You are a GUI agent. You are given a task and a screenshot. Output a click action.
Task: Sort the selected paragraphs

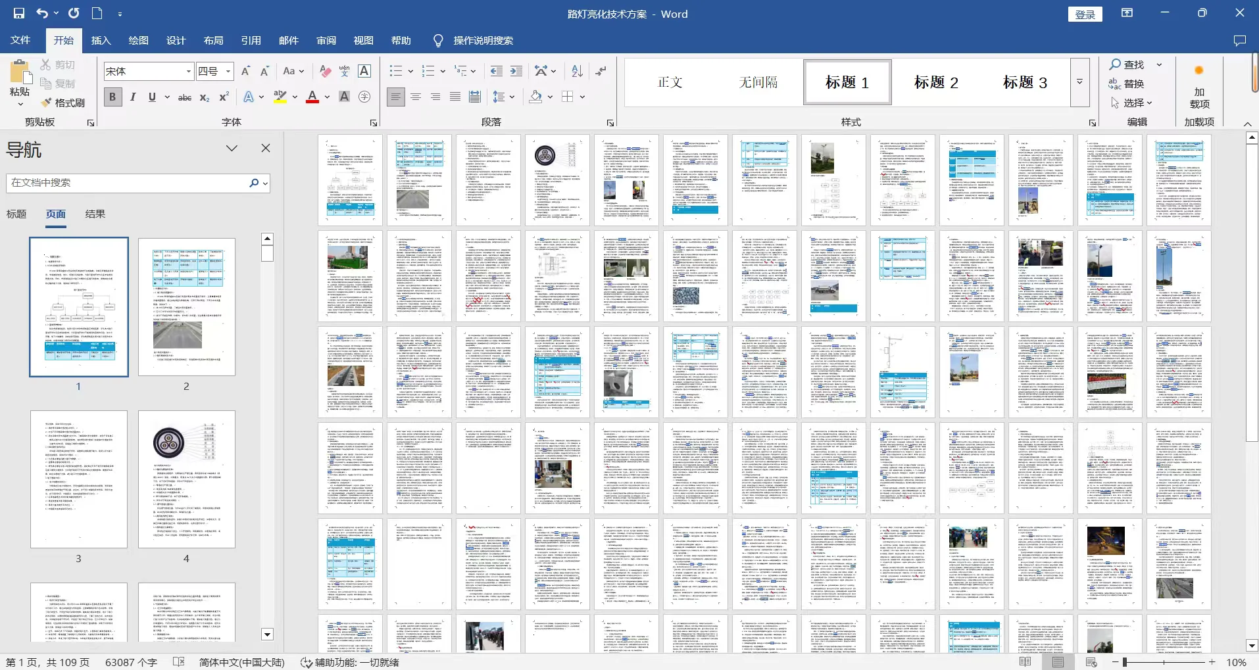(577, 71)
